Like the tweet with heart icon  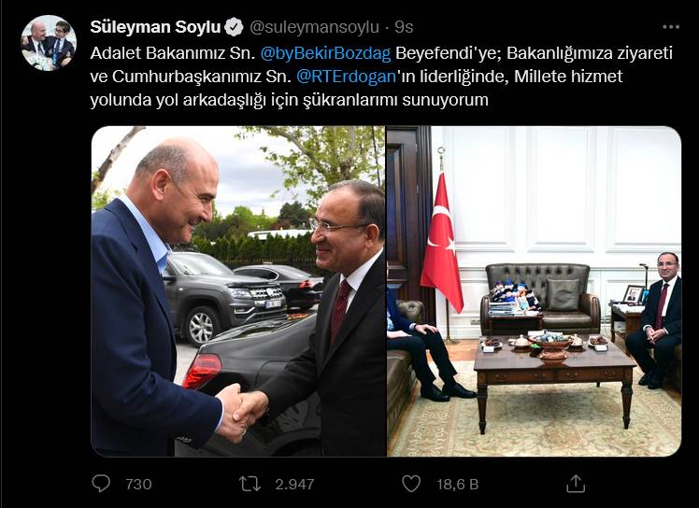point(411,484)
